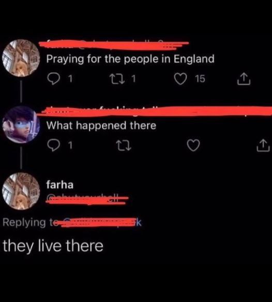
Task: Open the mentioned user after 'Replying to'
Action: pyautogui.click(x=101, y=222)
